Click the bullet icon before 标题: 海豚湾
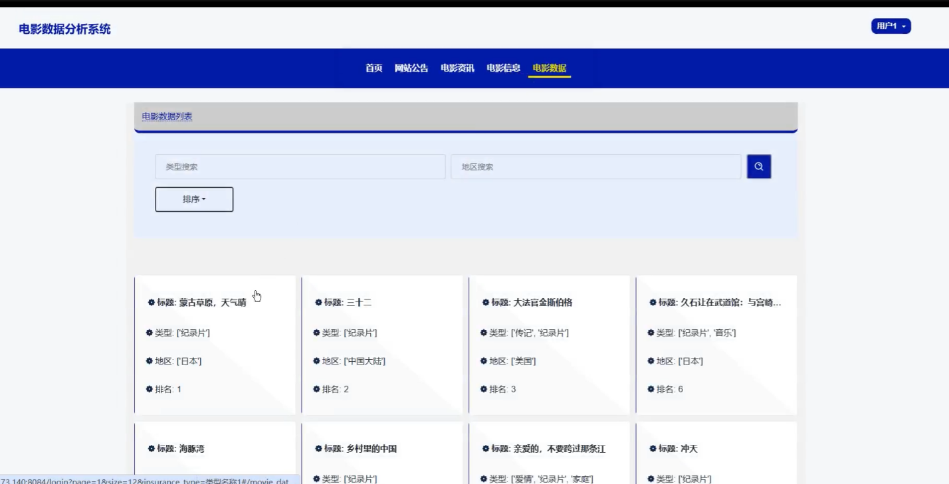 (x=151, y=448)
